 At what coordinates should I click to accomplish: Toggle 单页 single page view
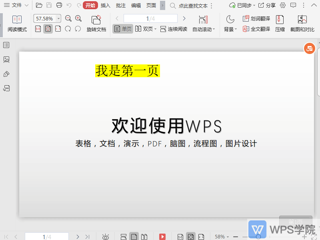tap(123, 29)
